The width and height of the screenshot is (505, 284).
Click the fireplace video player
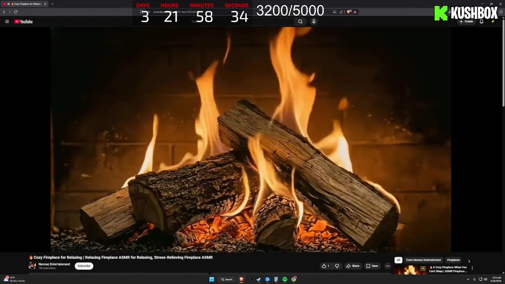pos(251,139)
